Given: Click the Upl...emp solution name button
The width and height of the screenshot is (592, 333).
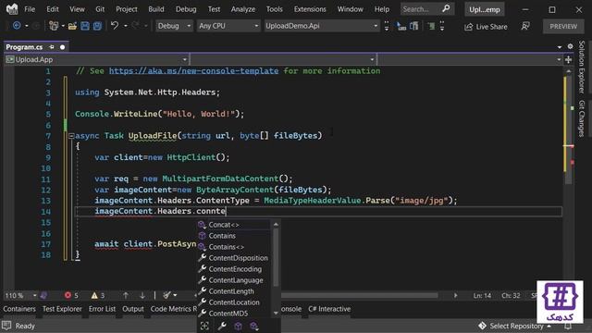Looking at the screenshot, I should [x=485, y=9].
